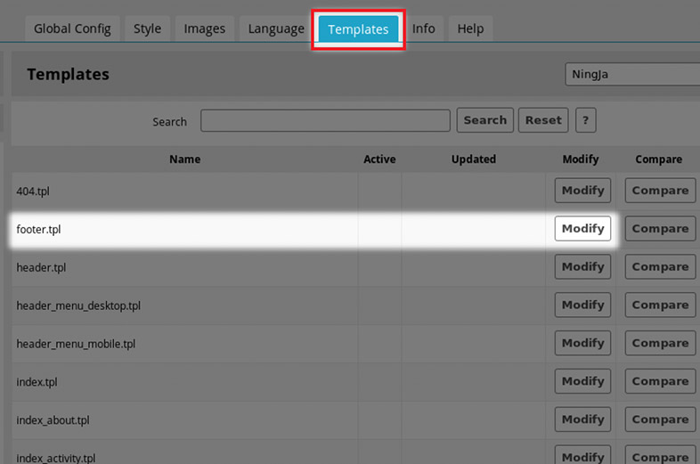Screen dimensions: 700x464
Task: Switch to the Style tab
Action: pos(147,28)
